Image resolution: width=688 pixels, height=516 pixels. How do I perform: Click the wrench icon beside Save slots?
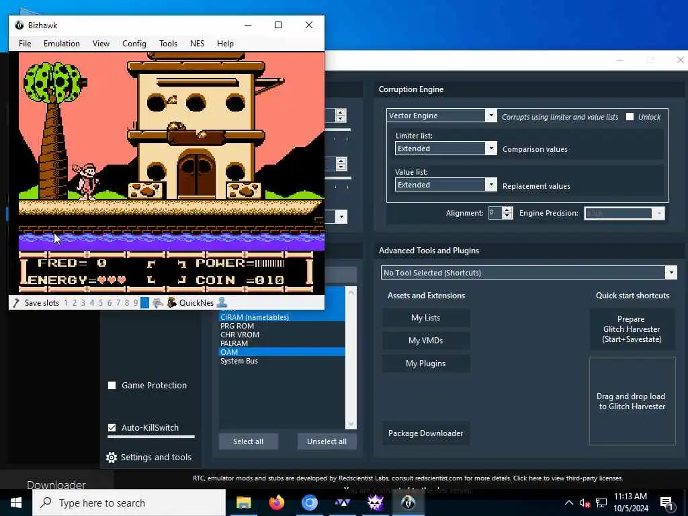tap(16, 303)
